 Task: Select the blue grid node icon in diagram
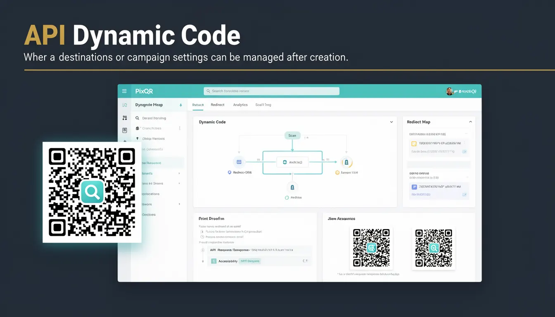tap(239, 162)
